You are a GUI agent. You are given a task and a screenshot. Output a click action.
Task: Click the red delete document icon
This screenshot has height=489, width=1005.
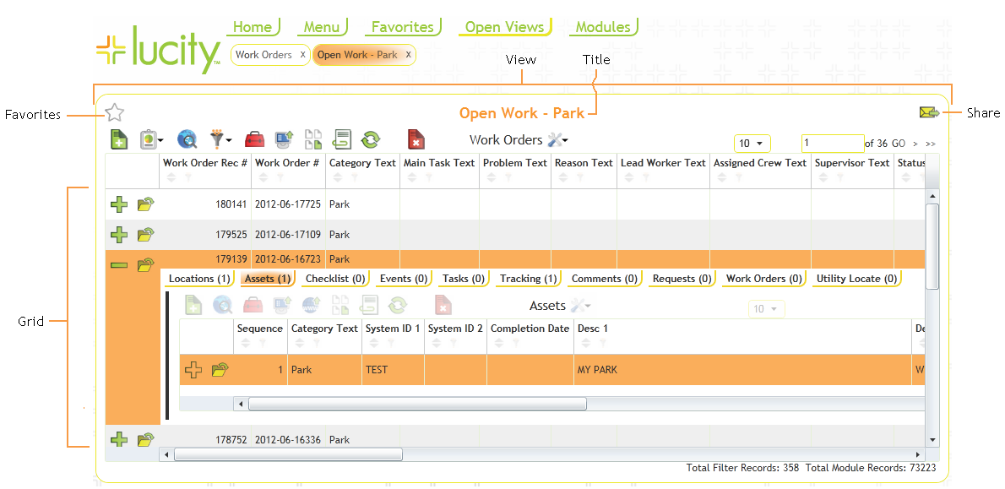[x=416, y=139]
